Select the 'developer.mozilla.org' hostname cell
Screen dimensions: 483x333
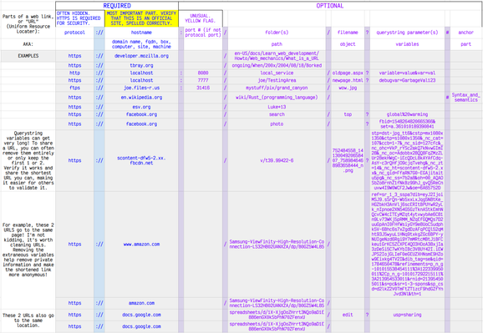pos(141,56)
